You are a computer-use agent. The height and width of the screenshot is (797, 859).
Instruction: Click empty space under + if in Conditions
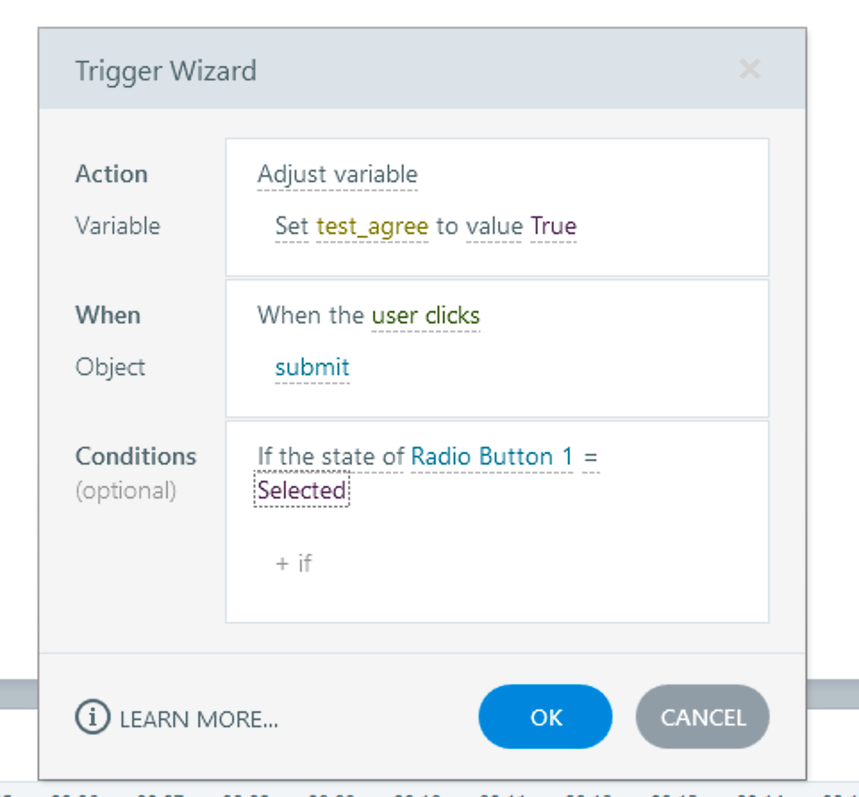[491, 597]
